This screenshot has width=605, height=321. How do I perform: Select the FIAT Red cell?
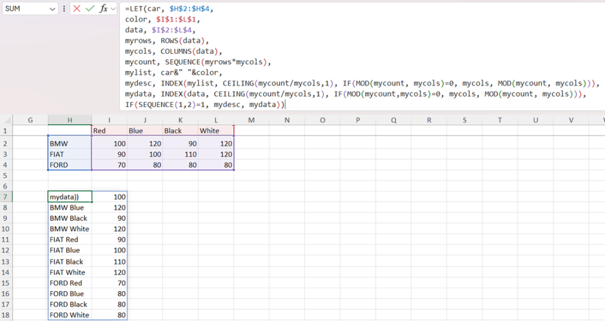click(x=70, y=239)
